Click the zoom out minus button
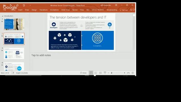This screenshot has height=102, width=181. click(x=108, y=73)
